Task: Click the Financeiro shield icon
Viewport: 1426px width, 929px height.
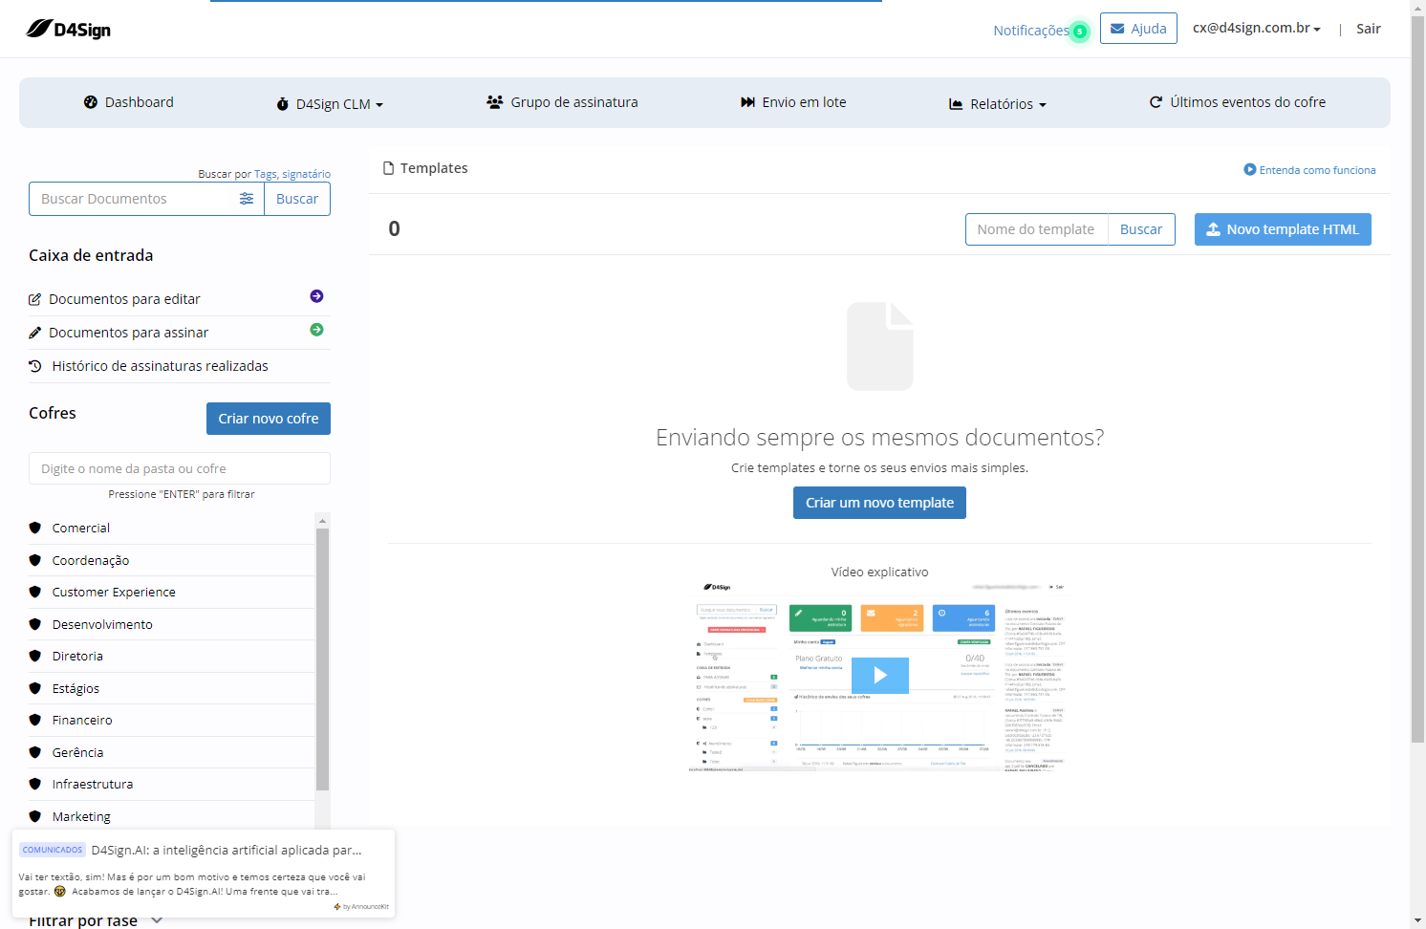Action: point(35,720)
